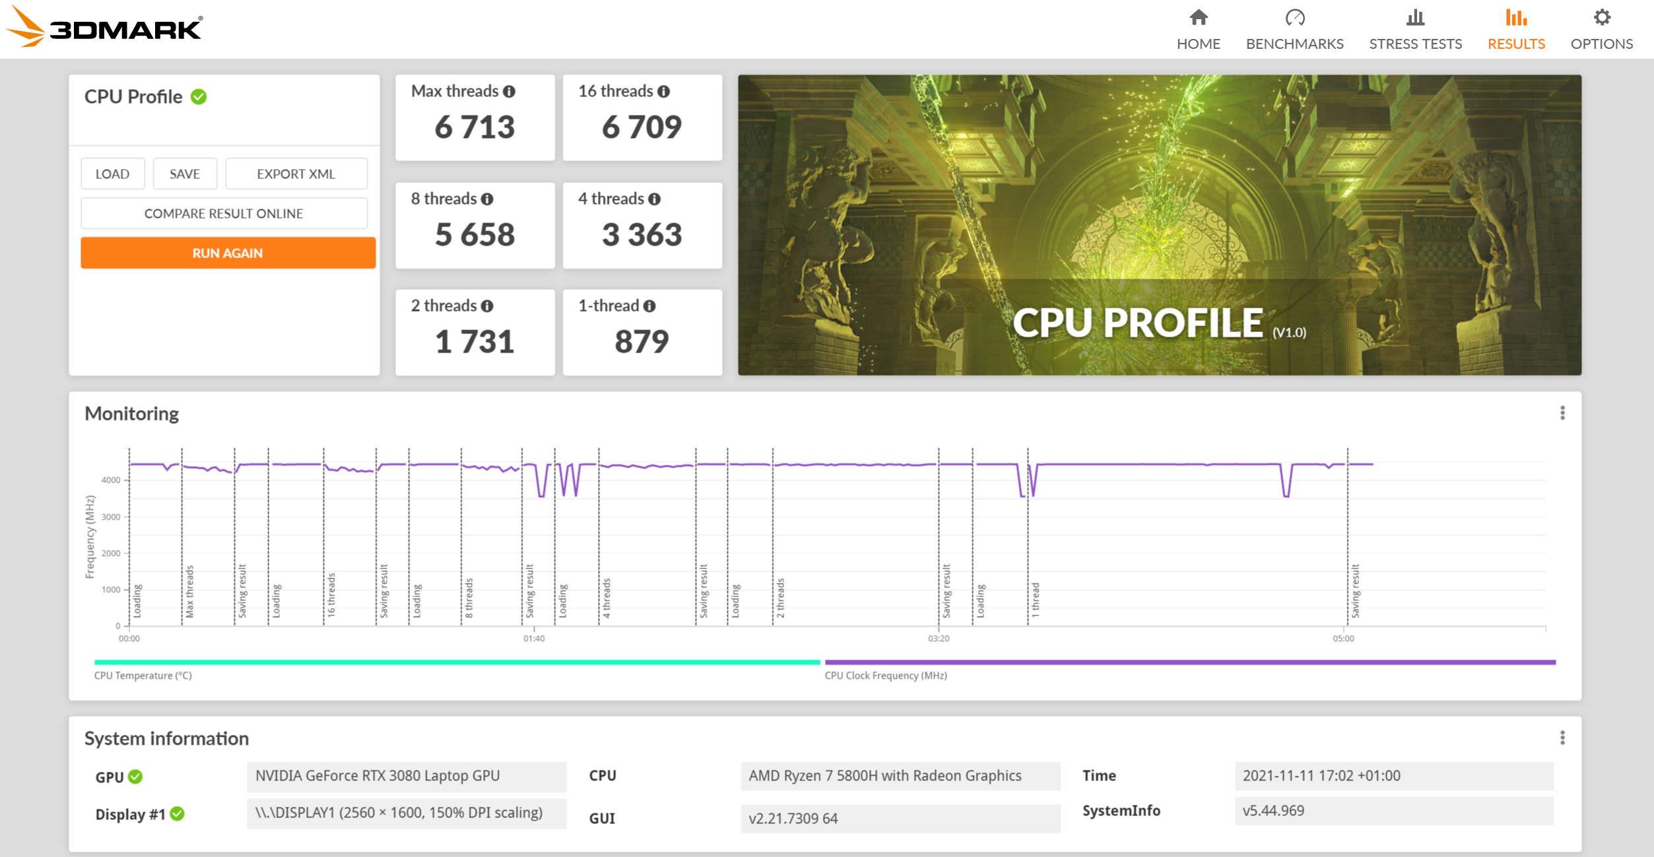This screenshot has width=1654, height=857.
Task: Click the DISPLAY1 resolution field
Action: [x=407, y=813]
